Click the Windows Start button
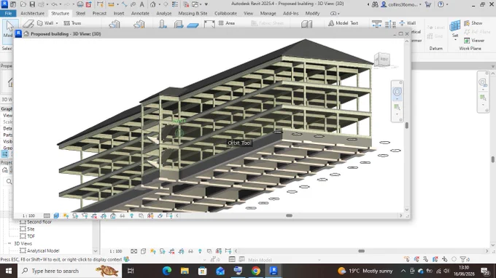 pyautogui.click(x=9, y=271)
